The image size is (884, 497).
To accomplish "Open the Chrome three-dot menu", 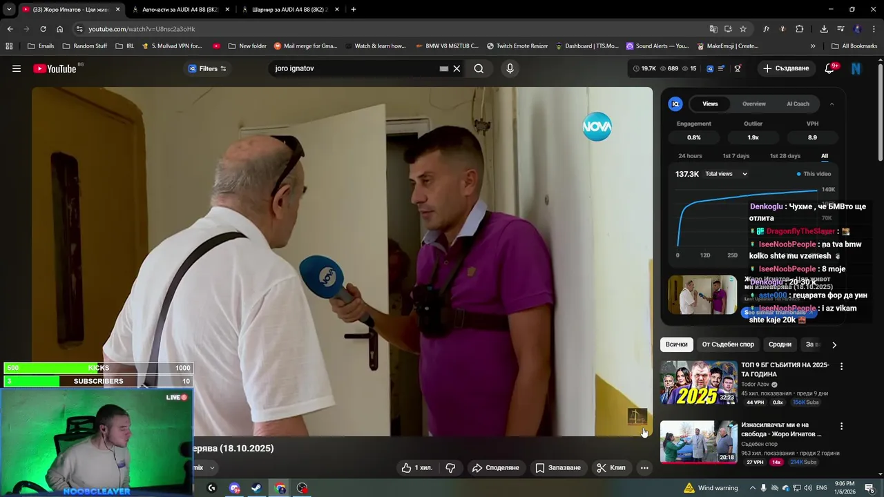I will [873, 29].
